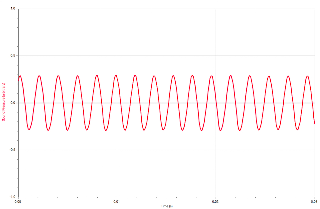320x209 pixels.
Task: Open the Time (s) x-axis label
Action: coord(166,206)
